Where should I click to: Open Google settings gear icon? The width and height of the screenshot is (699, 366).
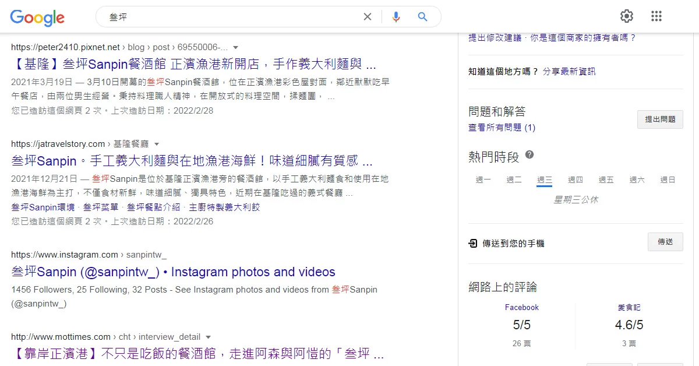[x=627, y=16]
